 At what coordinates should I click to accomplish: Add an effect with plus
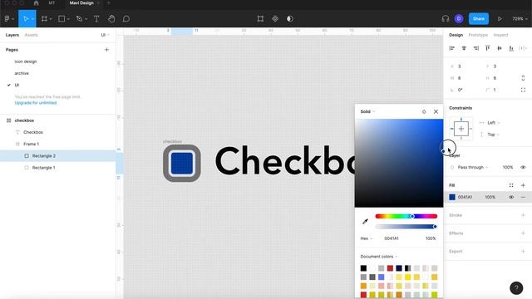[x=523, y=233]
